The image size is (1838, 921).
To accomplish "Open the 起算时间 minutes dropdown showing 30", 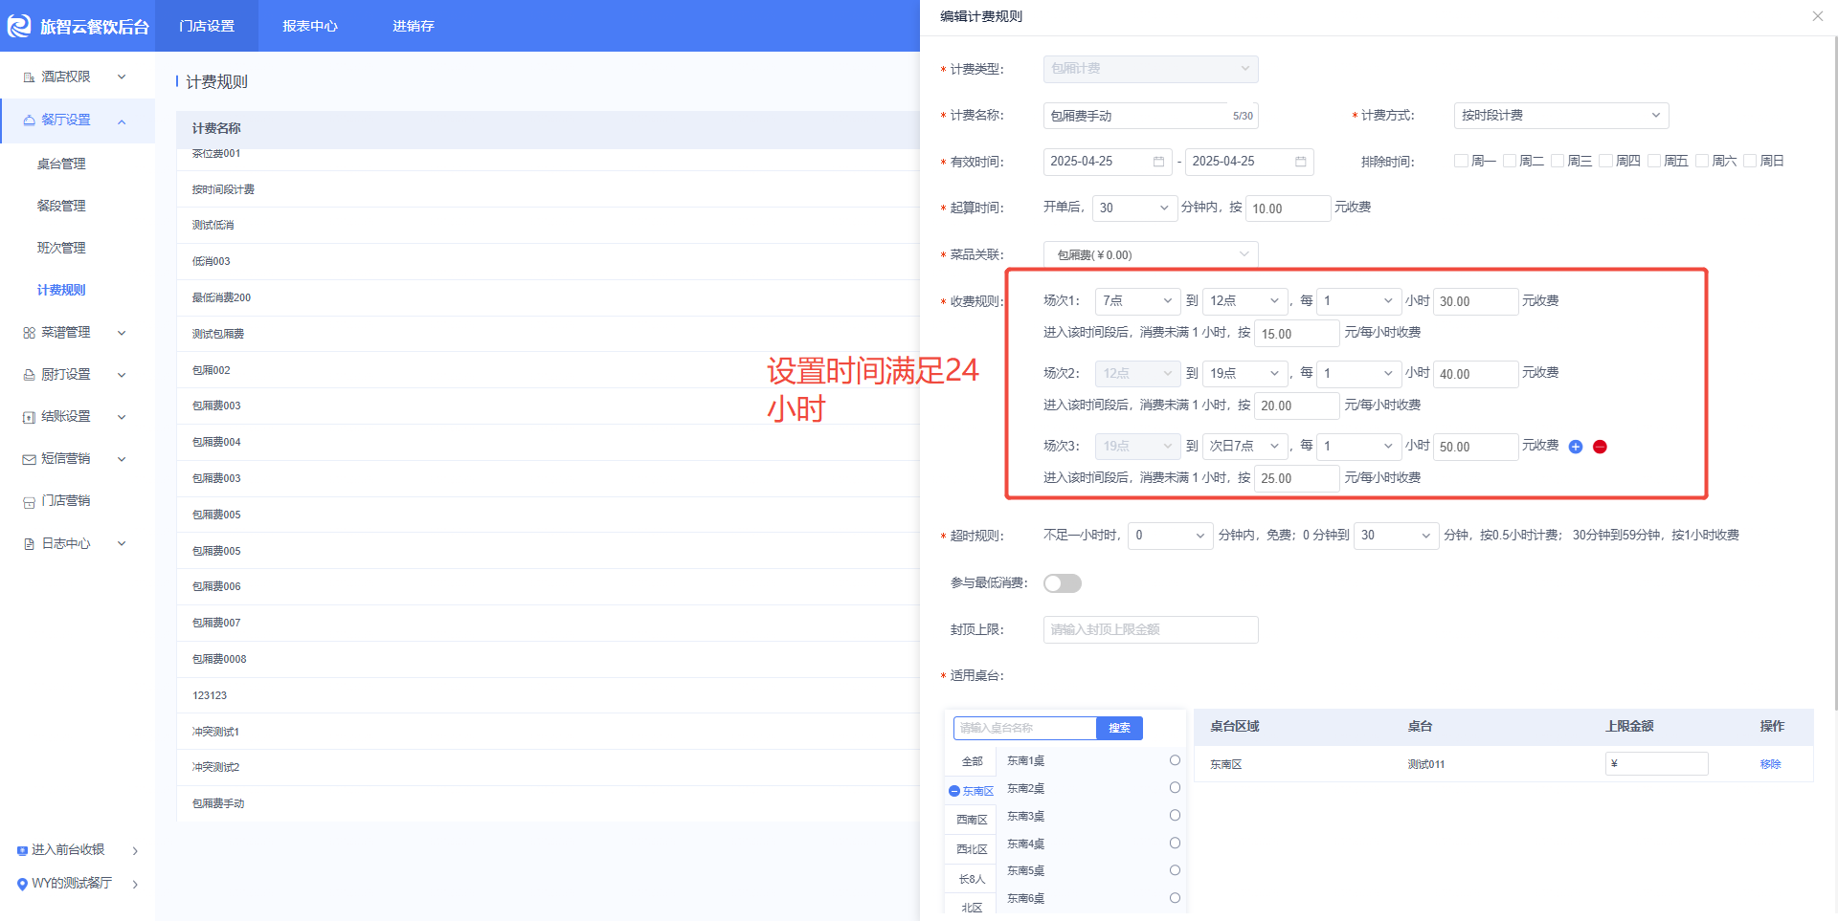I will tap(1134, 208).
